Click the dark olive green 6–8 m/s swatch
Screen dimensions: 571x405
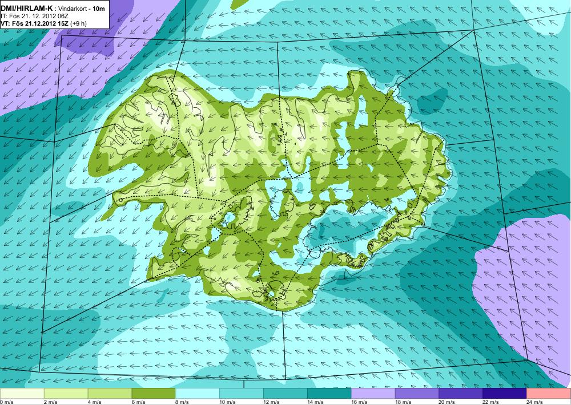(154, 394)
